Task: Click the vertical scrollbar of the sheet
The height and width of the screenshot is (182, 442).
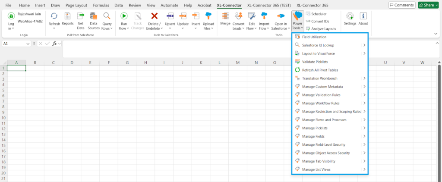Action: coord(439,122)
